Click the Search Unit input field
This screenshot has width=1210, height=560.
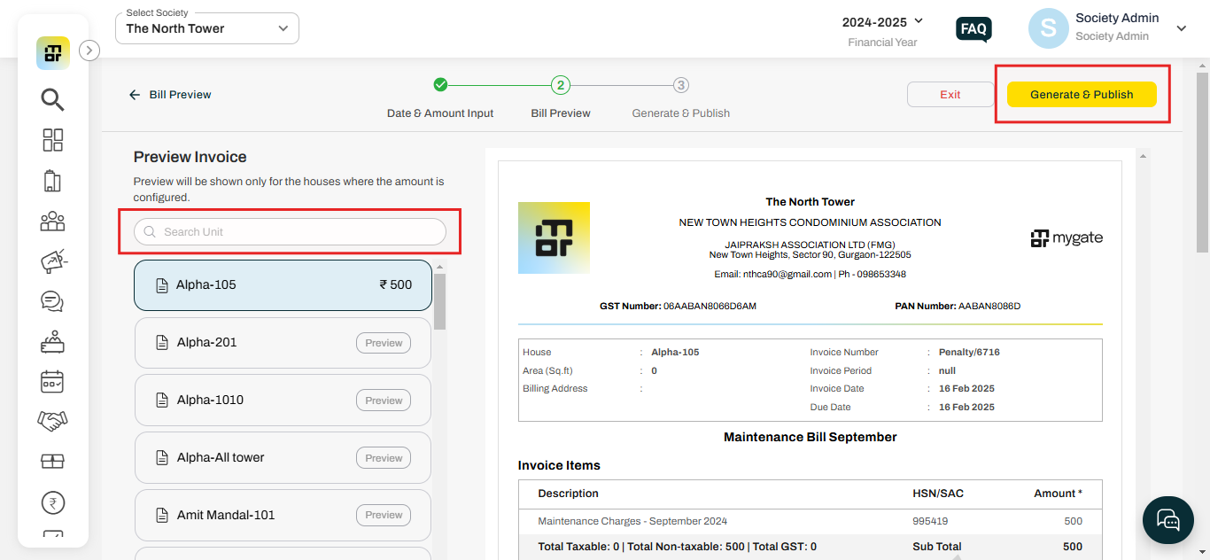pos(289,231)
